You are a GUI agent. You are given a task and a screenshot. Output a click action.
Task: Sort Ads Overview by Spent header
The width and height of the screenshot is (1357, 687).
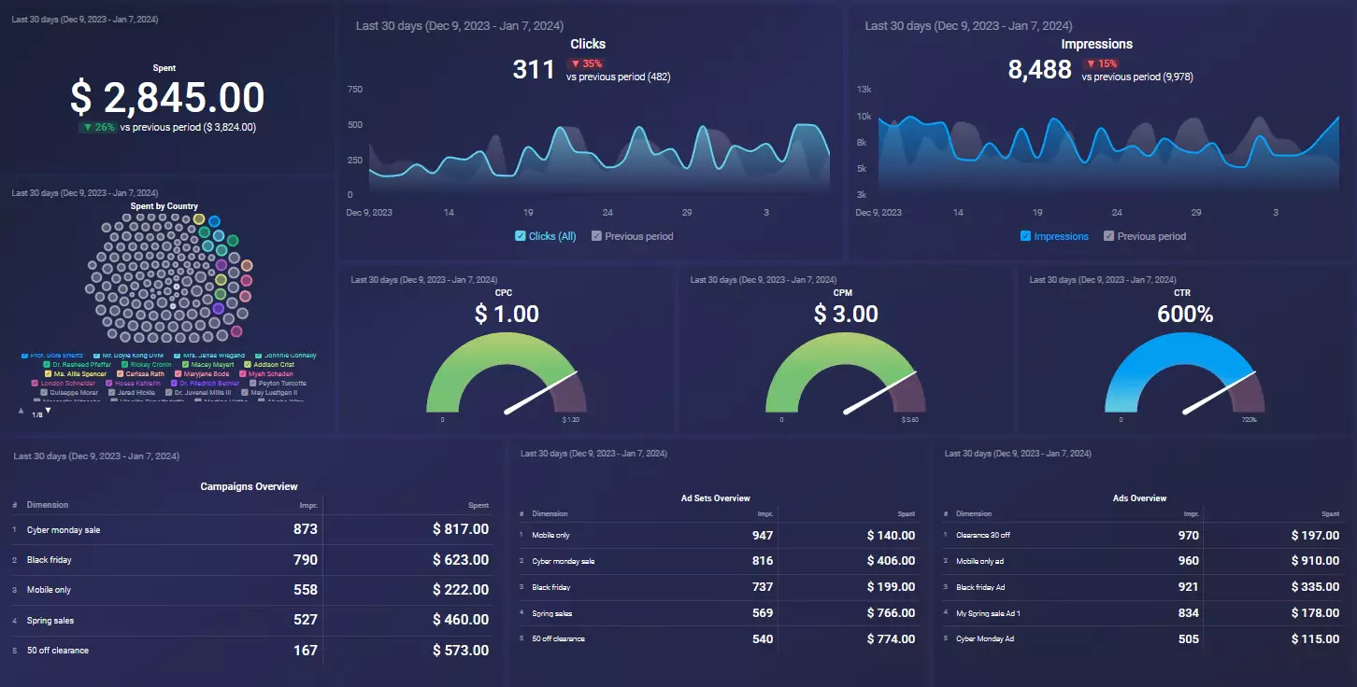pyautogui.click(x=1330, y=513)
